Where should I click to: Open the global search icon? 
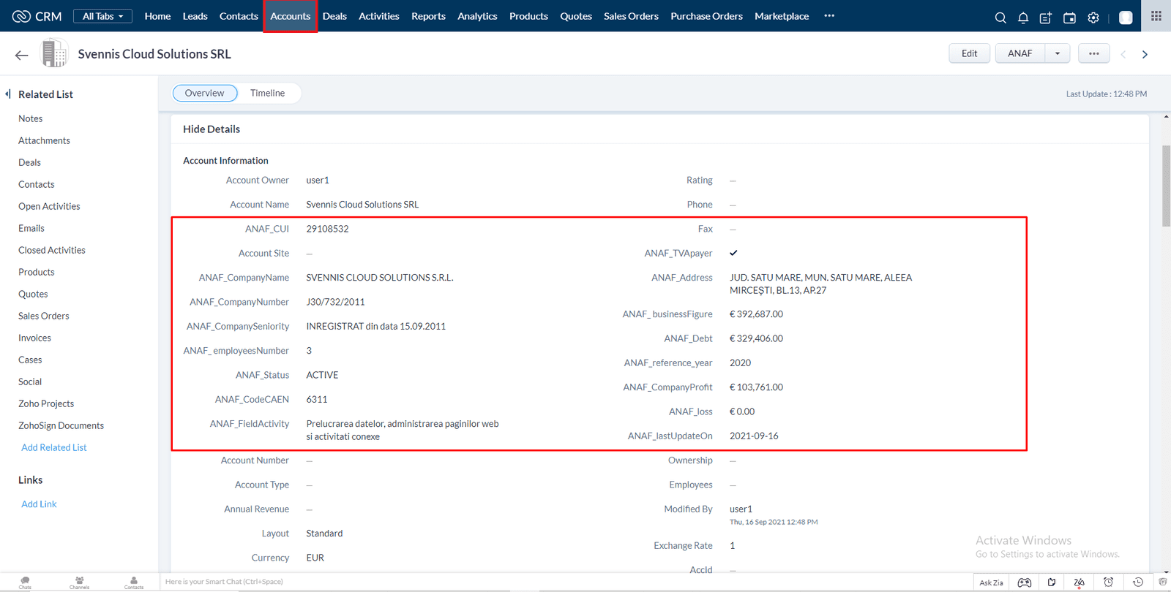[x=1000, y=18]
